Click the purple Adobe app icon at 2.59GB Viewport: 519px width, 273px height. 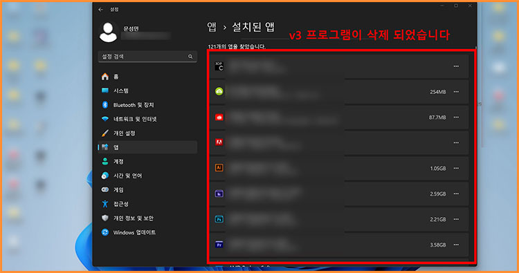click(x=219, y=194)
